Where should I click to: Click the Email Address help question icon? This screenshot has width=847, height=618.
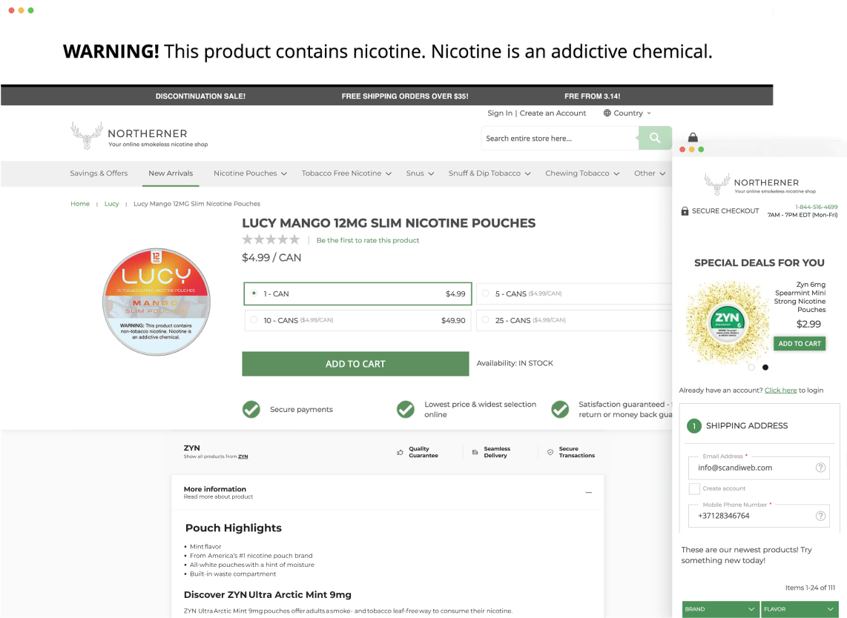[820, 468]
